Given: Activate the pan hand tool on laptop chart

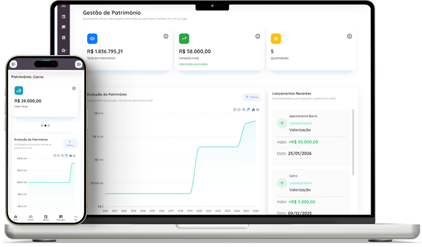Looking at the screenshot, I should 248,109.
